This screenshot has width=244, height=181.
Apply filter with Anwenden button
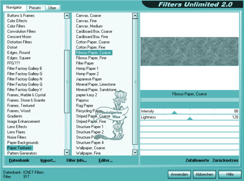pyautogui.click(x=179, y=174)
